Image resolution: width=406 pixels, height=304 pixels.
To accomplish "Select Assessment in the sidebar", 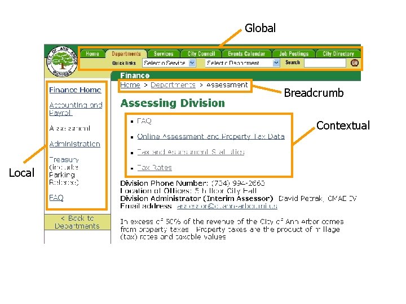I will [70, 128].
